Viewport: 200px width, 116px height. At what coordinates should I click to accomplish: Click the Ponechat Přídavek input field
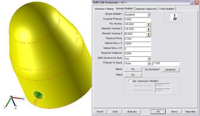[x=137, y=19]
